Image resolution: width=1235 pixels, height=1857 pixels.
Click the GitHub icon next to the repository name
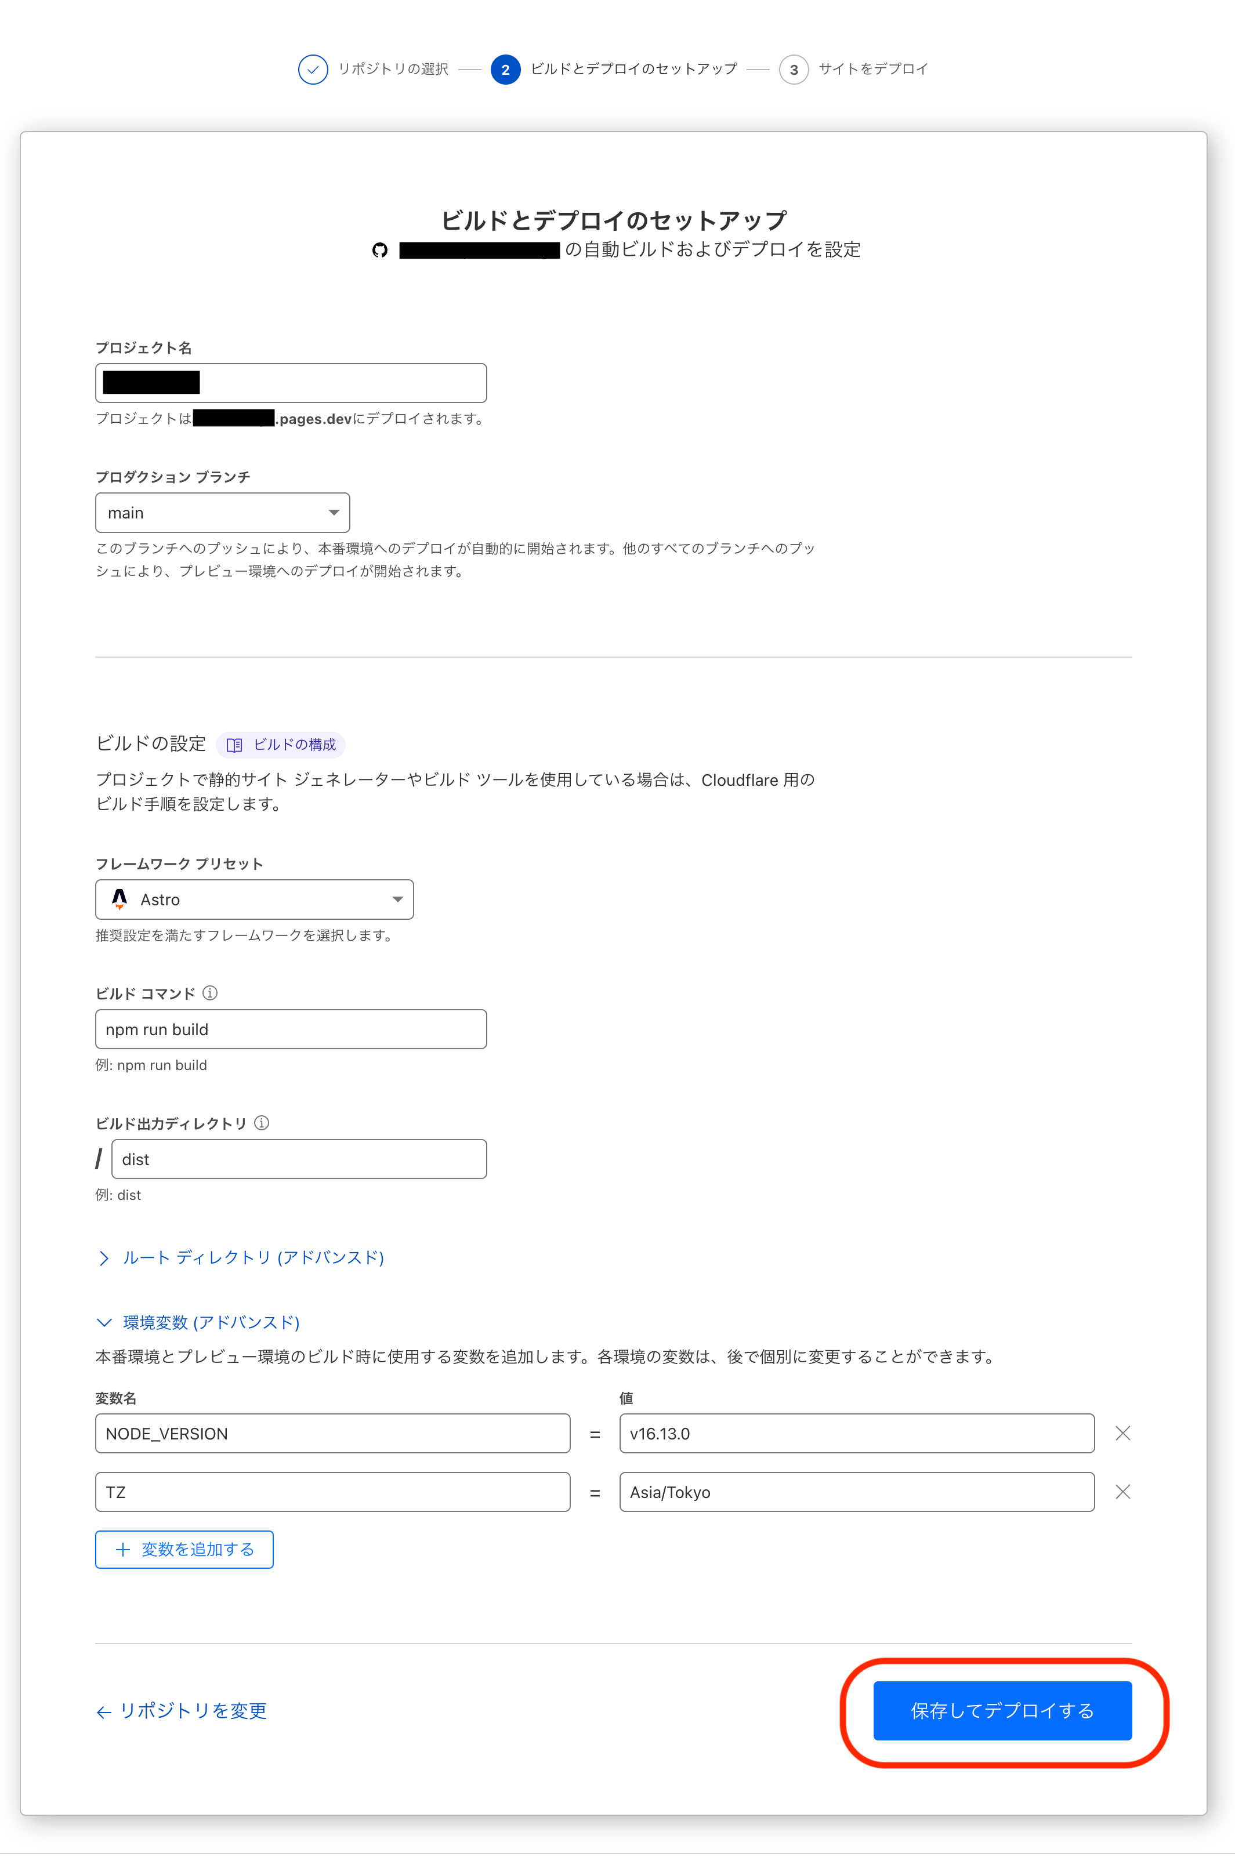point(381,249)
